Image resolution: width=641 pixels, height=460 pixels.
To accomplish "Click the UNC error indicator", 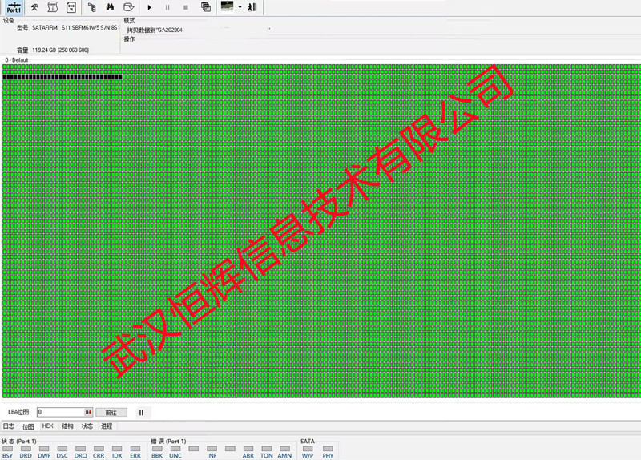I will coord(175,452).
